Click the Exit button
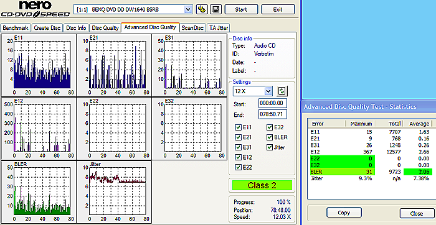Viewport: 436px width, 225px height. tap(278, 9)
